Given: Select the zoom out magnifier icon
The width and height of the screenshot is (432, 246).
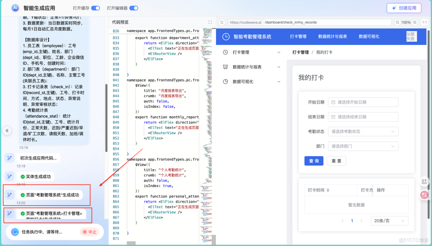Looking at the screenshot, I should (x=397, y=22).
